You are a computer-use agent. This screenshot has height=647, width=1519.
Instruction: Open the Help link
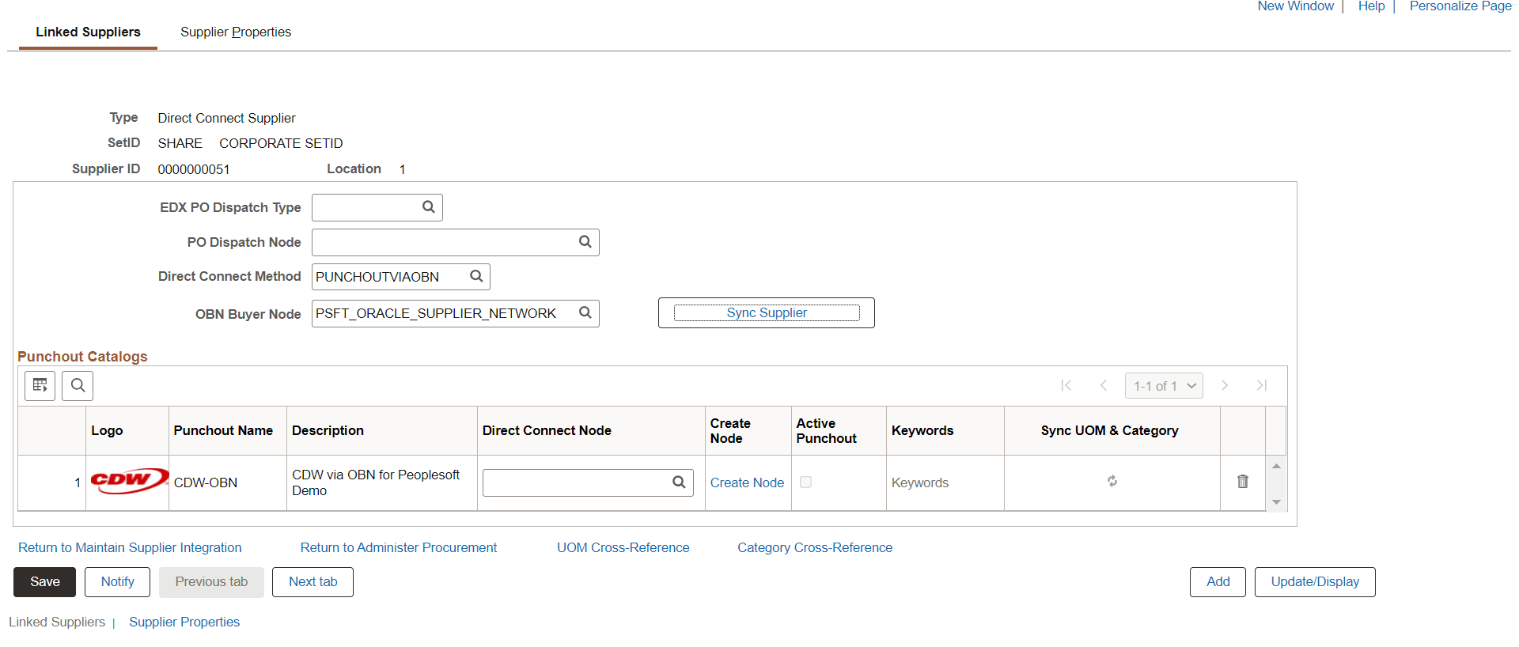(x=1372, y=6)
